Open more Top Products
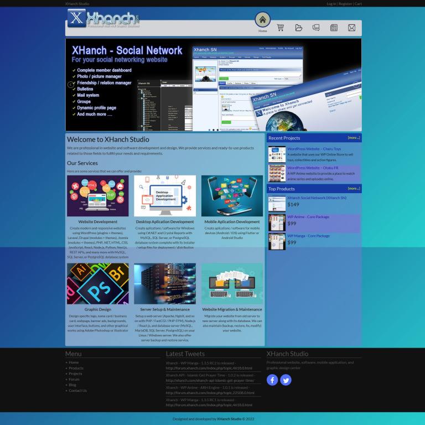This screenshot has height=425, width=425. click(x=354, y=188)
